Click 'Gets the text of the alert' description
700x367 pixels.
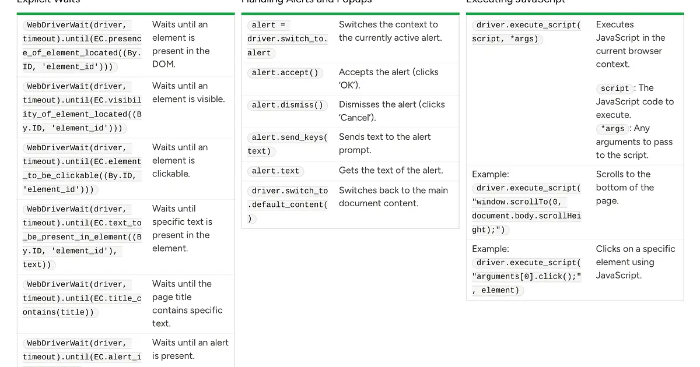391,170
